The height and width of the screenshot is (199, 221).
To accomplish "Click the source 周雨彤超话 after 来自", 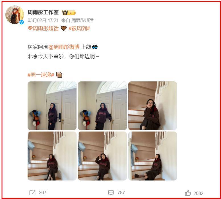I will [x=82, y=20].
